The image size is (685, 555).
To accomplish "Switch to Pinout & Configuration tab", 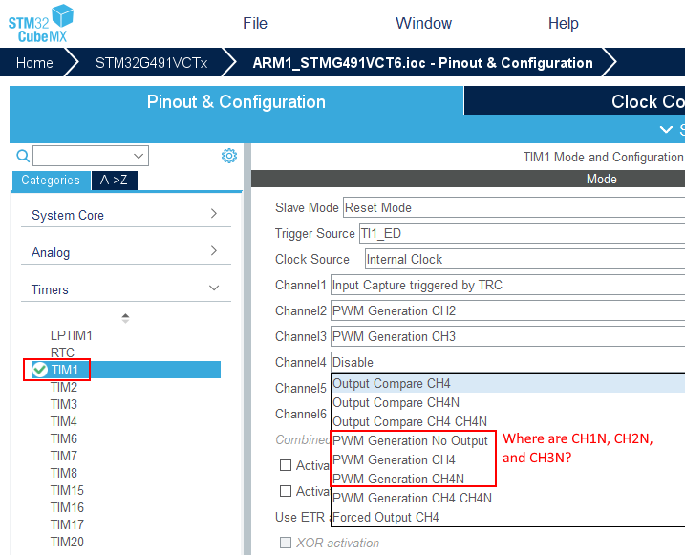I will [236, 102].
